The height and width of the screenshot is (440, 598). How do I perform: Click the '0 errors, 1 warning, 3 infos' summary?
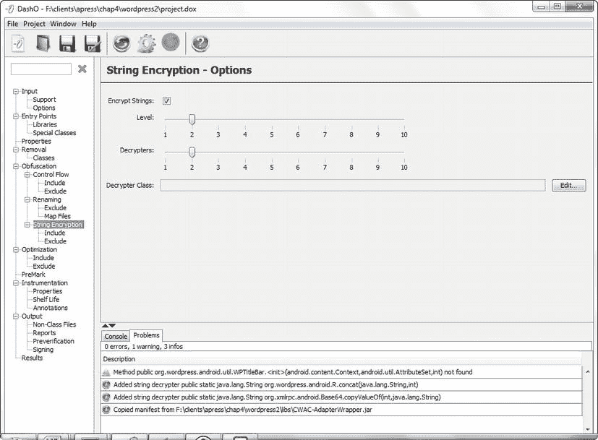click(x=144, y=347)
